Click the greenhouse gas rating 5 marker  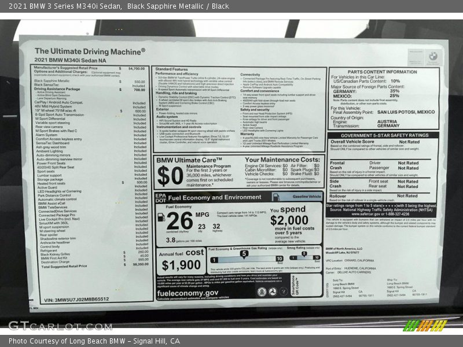pyautogui.click(x=244, y=254)
